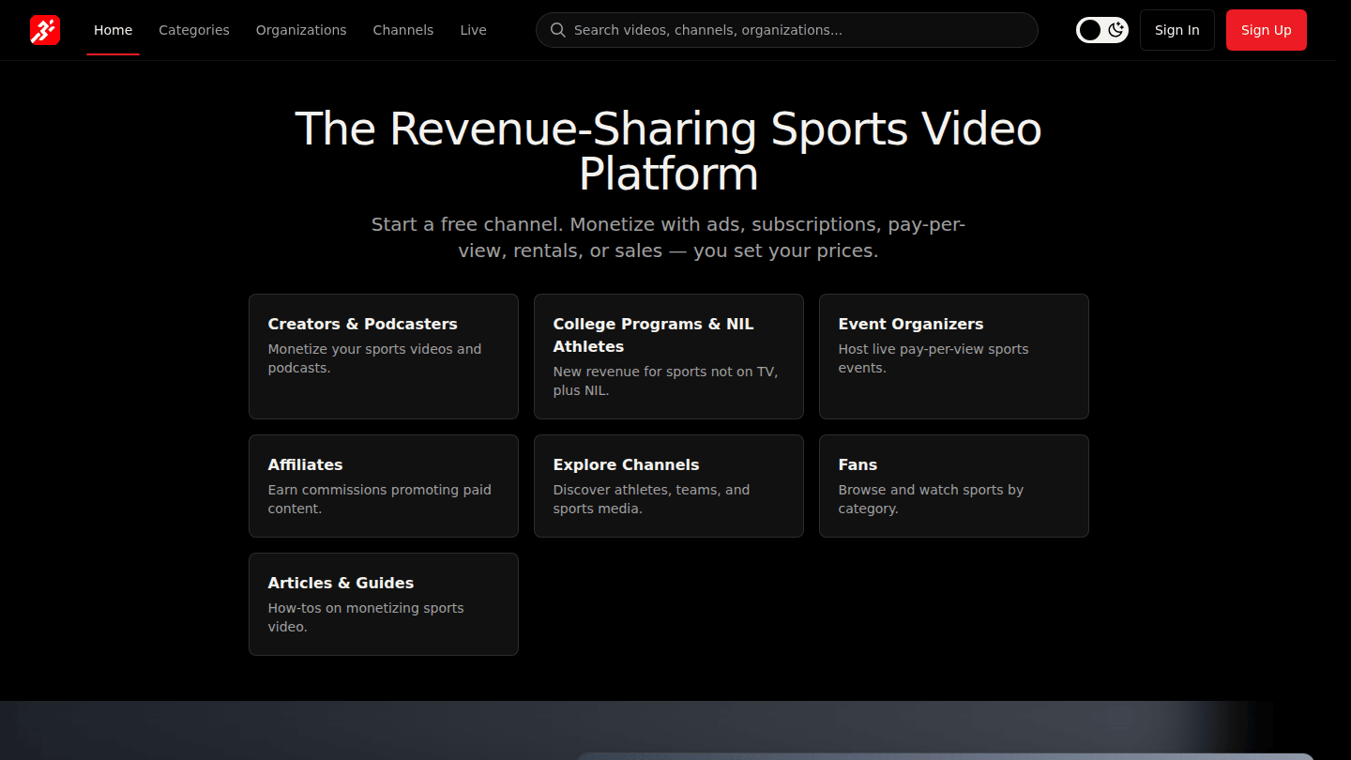Screen dimensions: 1351x760
Task: Click the search magnifier icon
Action: click(557, 30)
